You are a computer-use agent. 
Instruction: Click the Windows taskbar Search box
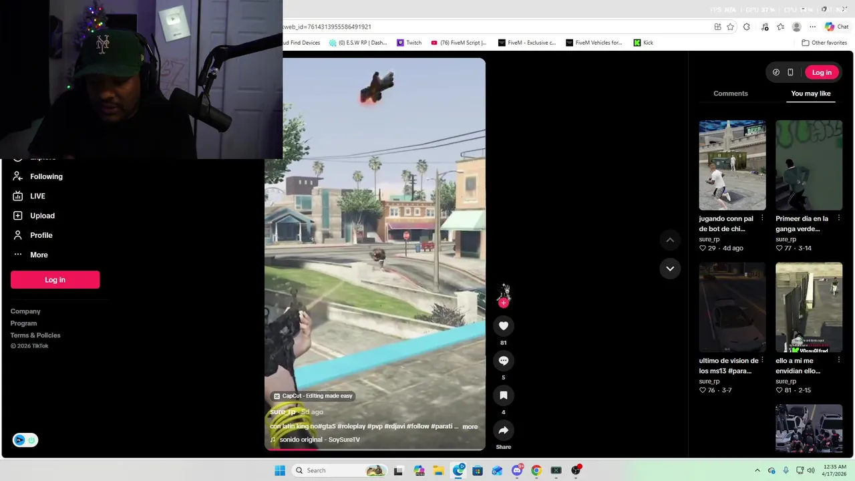[x=339, y=470]
